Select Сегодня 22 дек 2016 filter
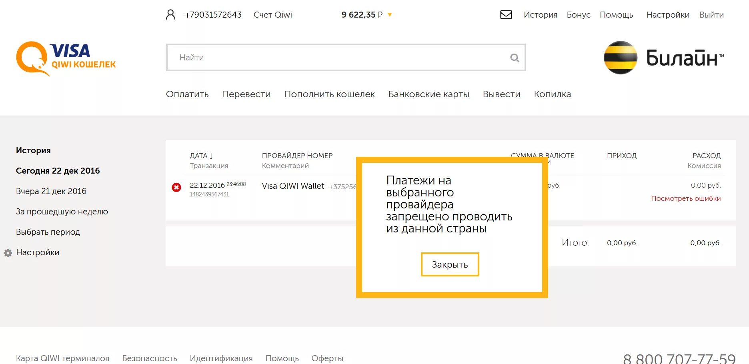 tap(58, 171)
